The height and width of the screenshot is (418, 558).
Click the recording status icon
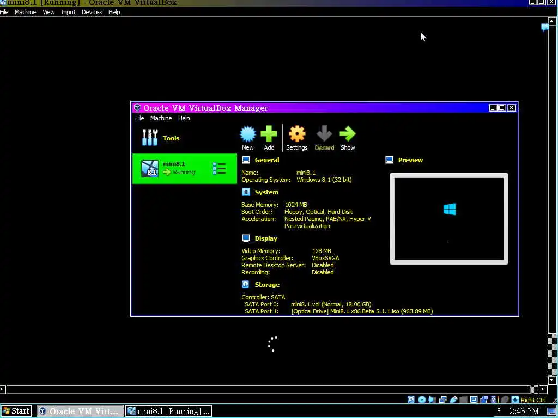click(x=484, y=399)
